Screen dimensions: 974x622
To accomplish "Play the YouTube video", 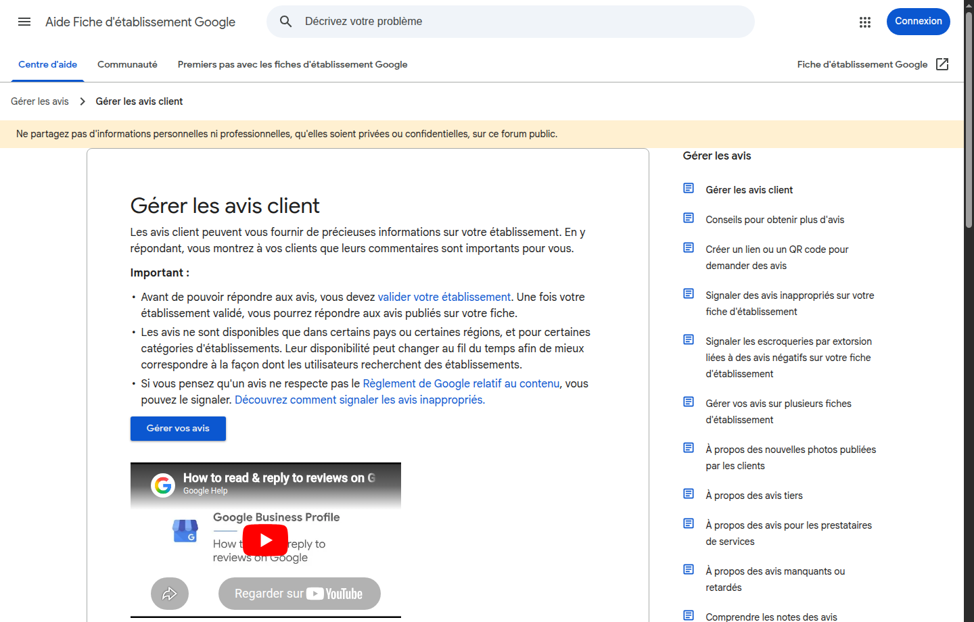I will [265, 540].
